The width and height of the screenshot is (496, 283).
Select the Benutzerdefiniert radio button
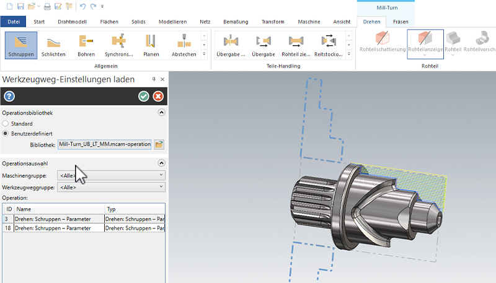pyautogui.click(x=6, y=133)
